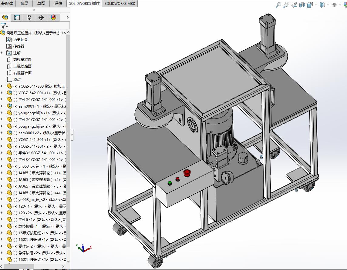This screenshot has height=270, width=347.
Task: Open the ConfigurationManager tab icon
Action: point(29,18)
